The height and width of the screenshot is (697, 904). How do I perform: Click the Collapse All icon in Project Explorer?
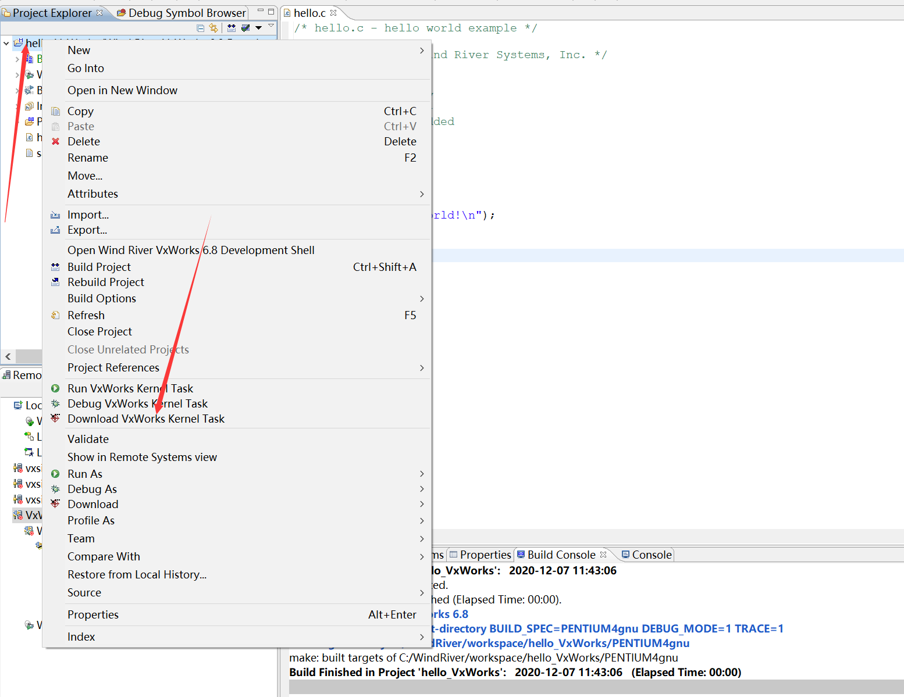pos(200,27)
